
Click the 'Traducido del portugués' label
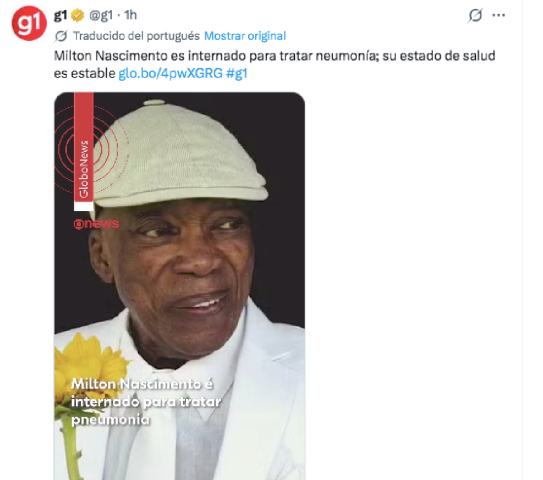(136, 36)
